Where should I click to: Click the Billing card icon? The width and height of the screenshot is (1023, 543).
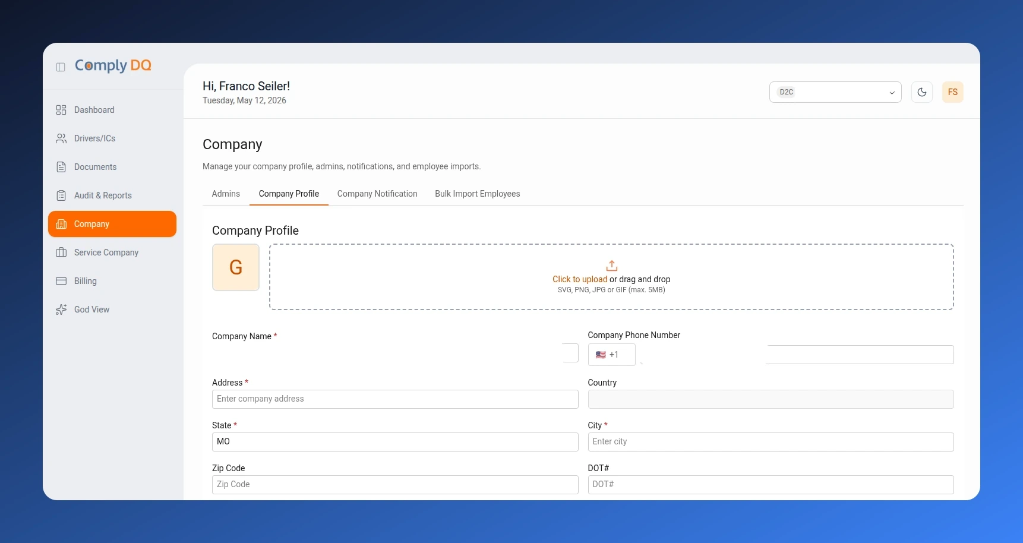pos(61,281)
